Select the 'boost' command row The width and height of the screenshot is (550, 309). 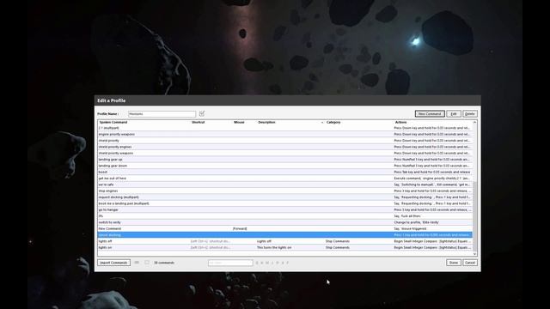[285, 172]
